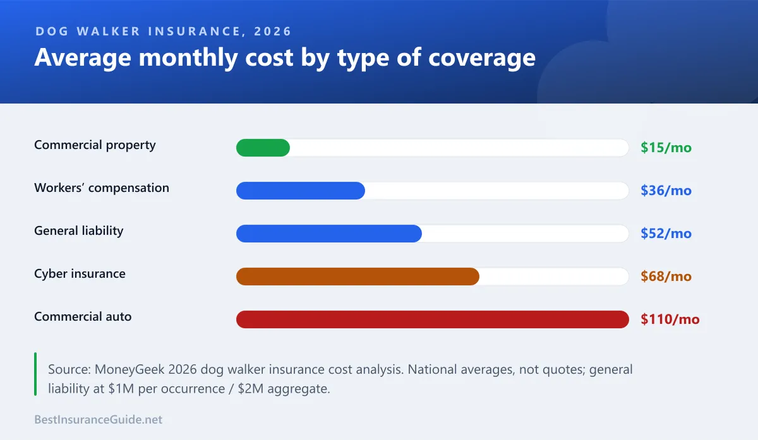The image size is (758, 440).
Task: Open the BestInsuranceGuide.net footer text
Action: tap(98, 419)
